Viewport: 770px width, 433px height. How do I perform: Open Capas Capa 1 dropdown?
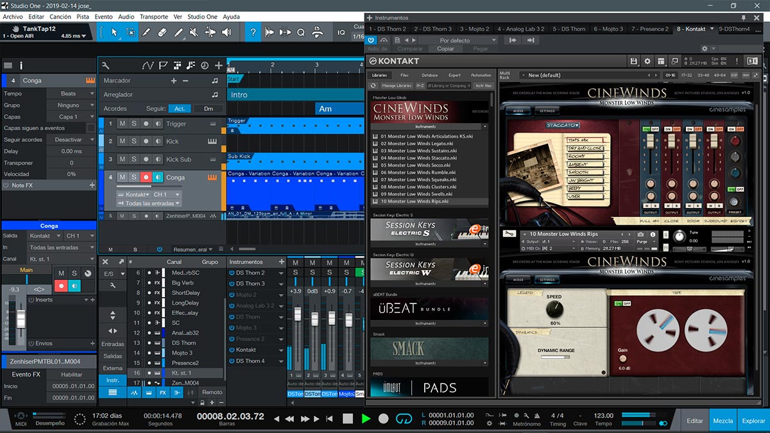coord(71,117)
